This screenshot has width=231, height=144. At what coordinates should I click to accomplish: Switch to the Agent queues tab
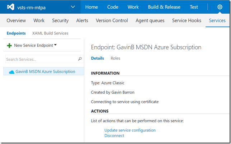tap(150, 20)
